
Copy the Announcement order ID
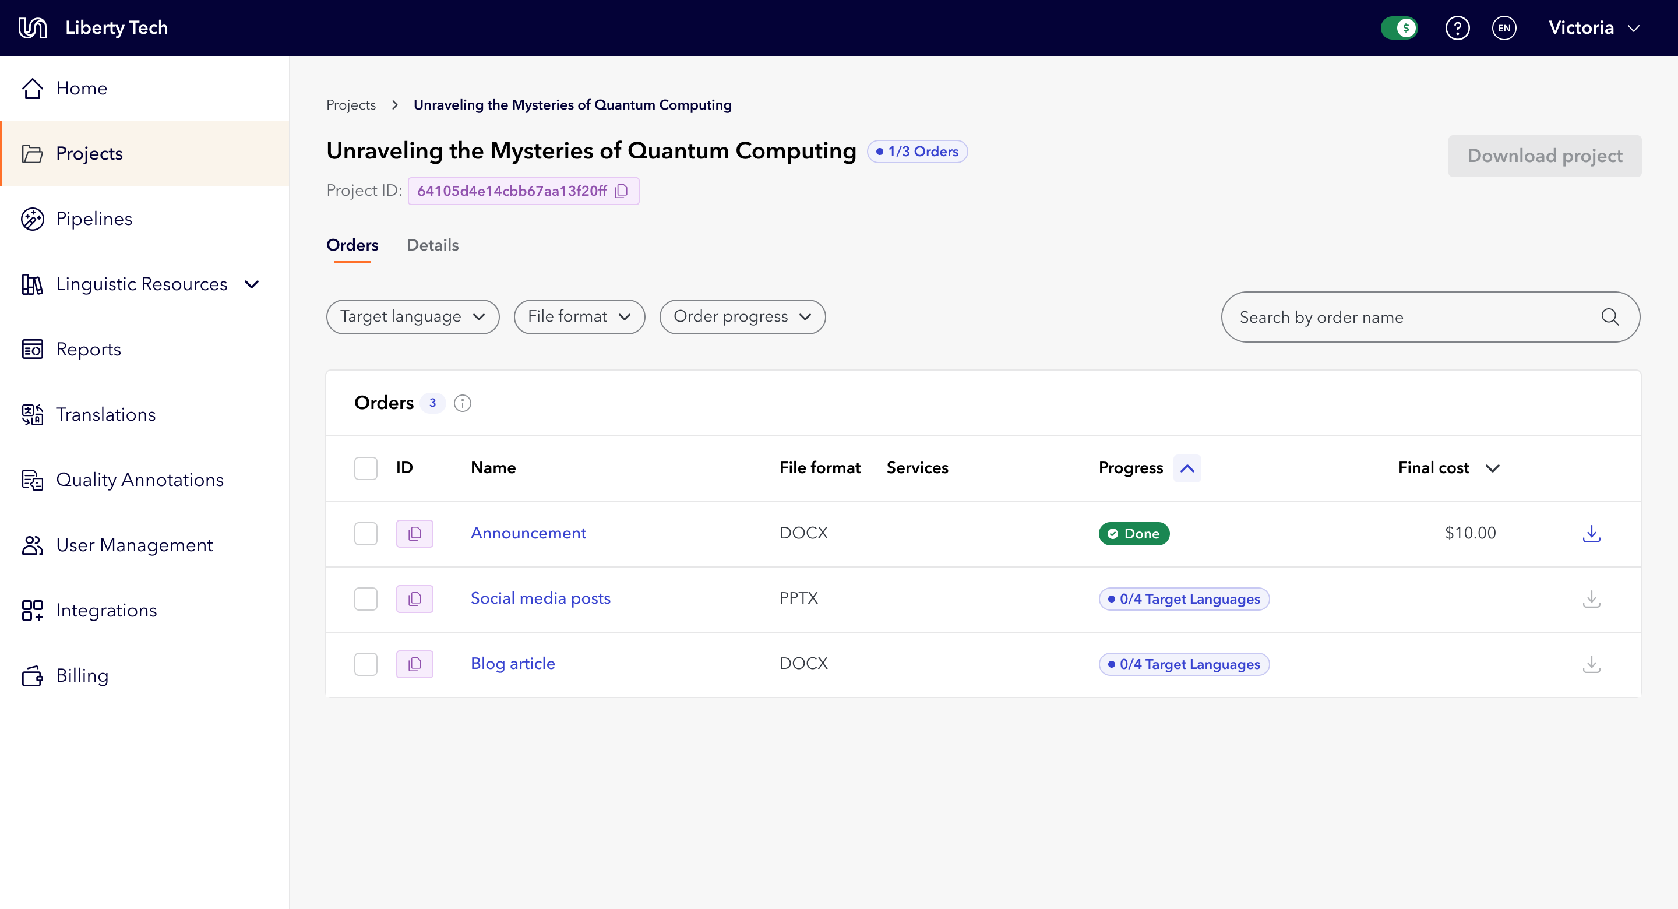tap(415, 534)
